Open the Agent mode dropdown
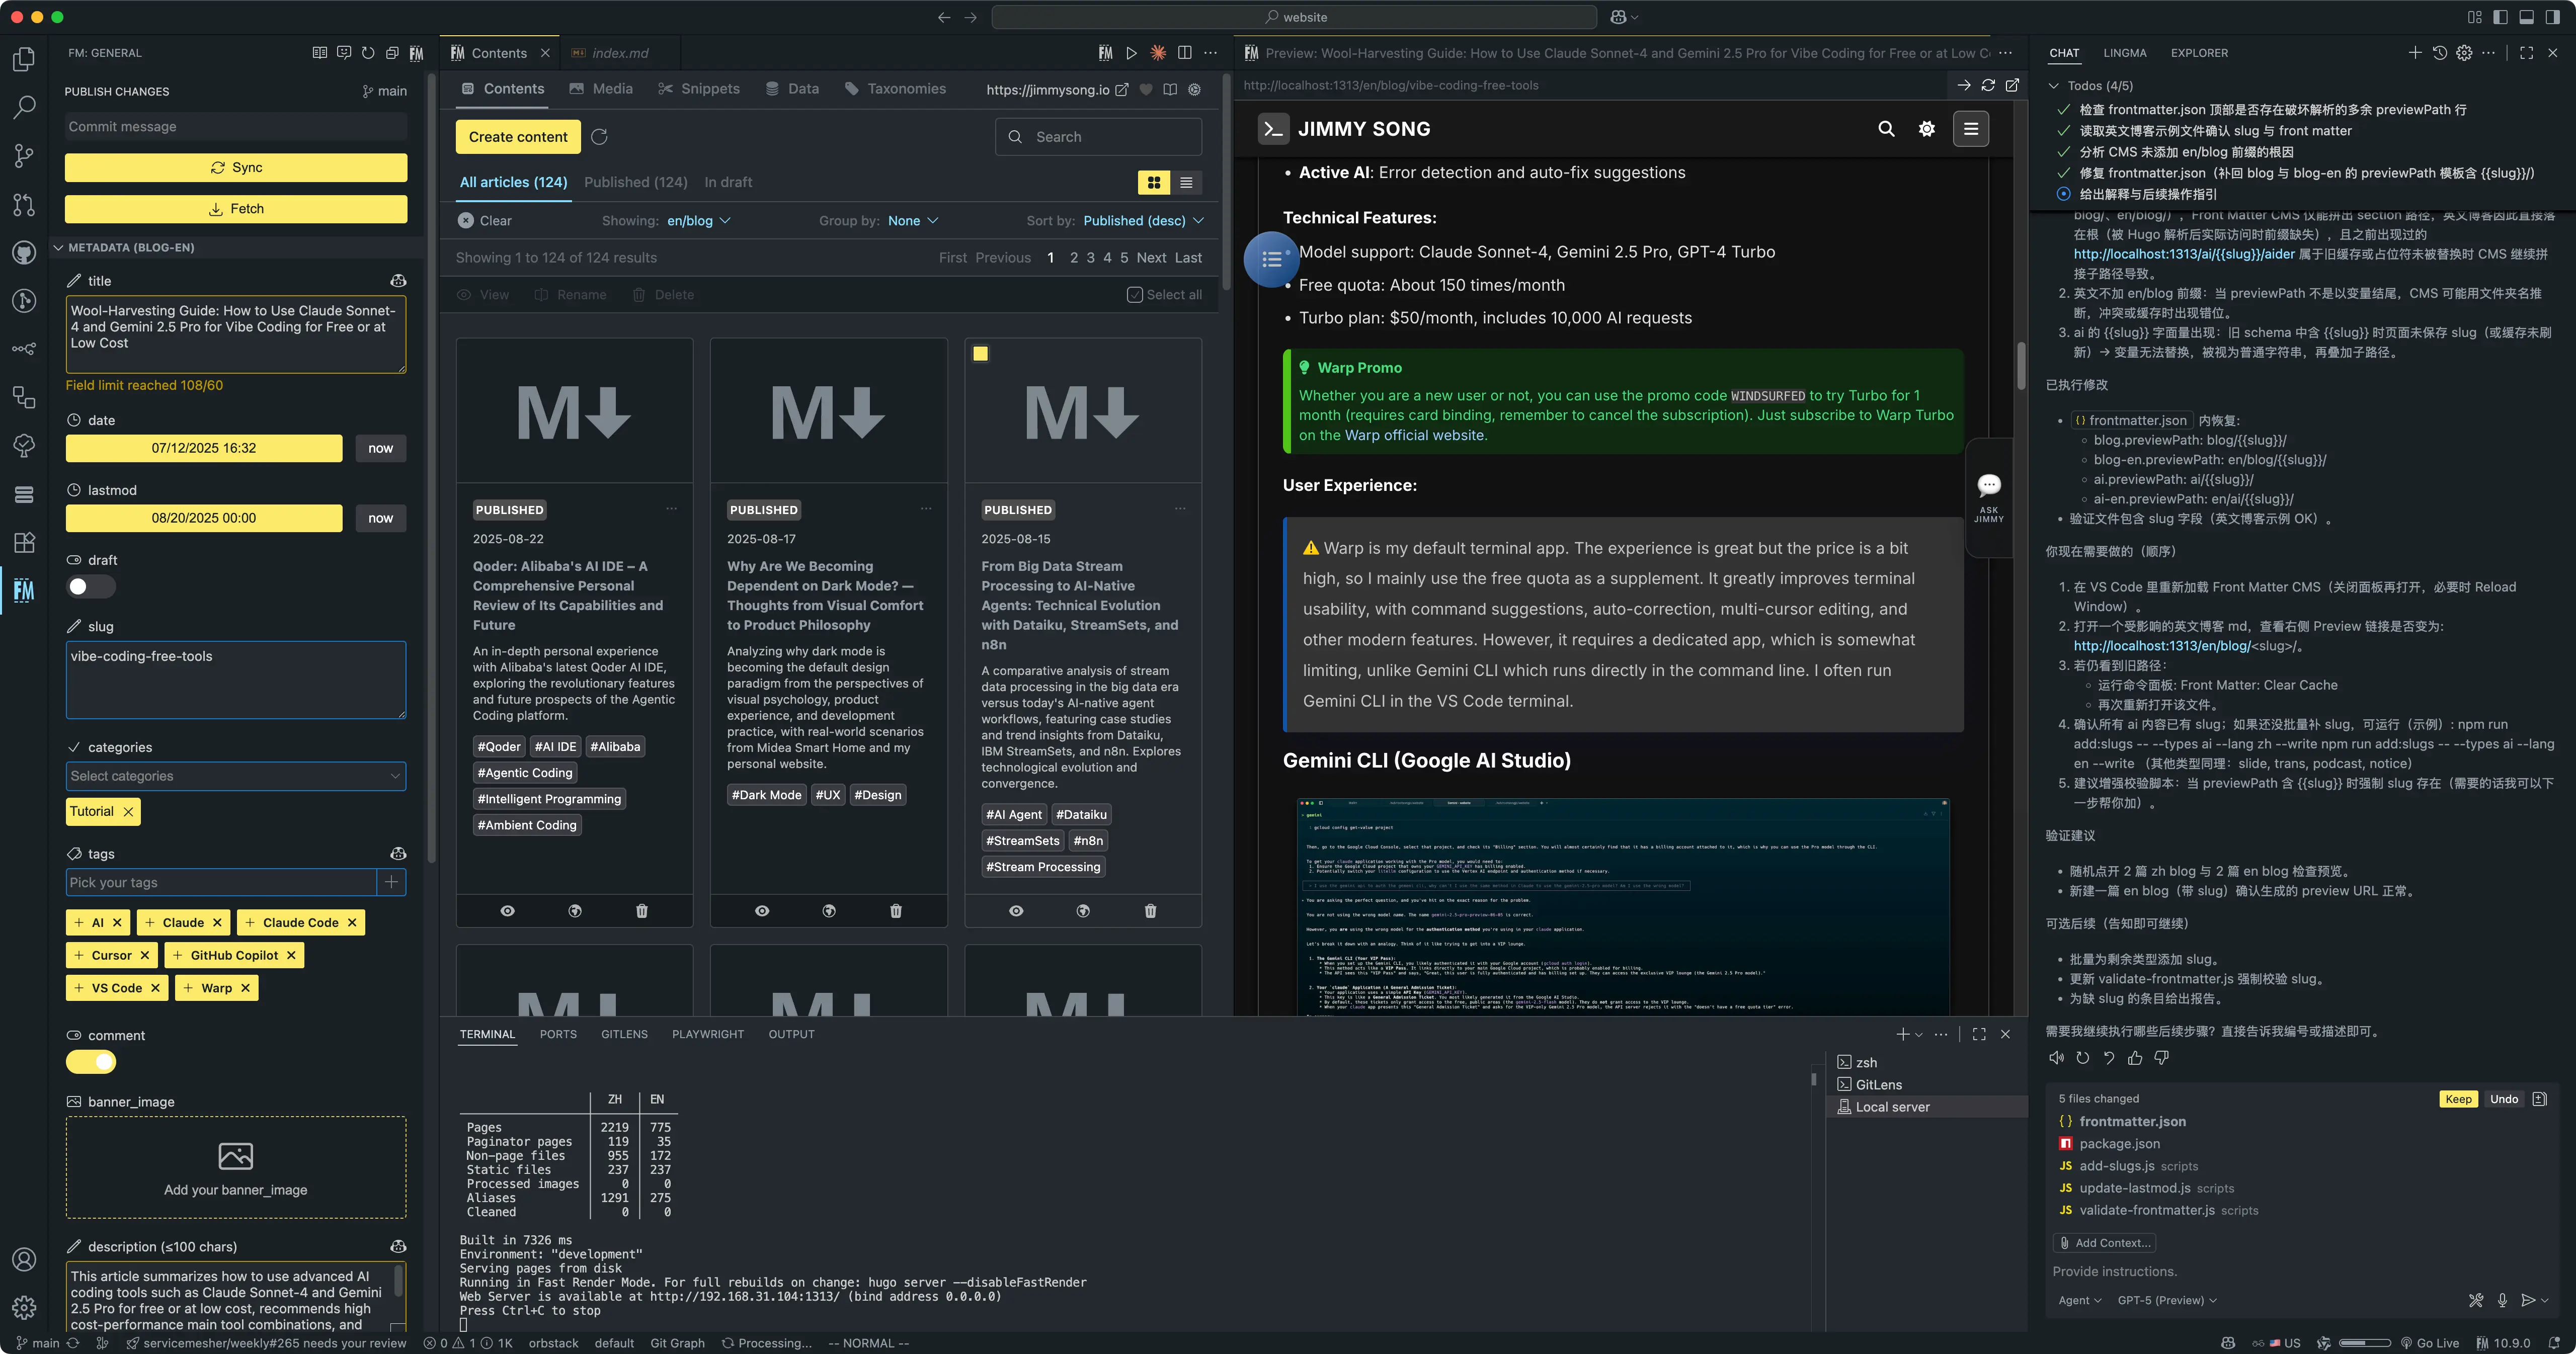Screen dimensions: 2576x1354 [x=2080, y=1301]
